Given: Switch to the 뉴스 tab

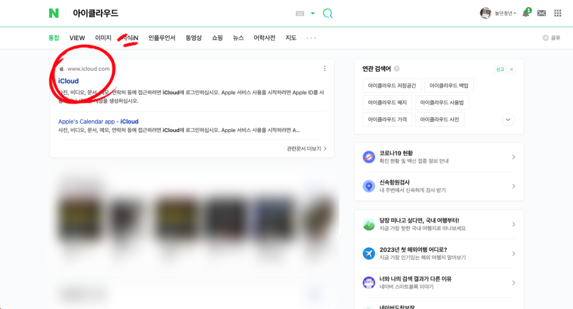Looking at the screenshot, I should (x=238, y=38).
